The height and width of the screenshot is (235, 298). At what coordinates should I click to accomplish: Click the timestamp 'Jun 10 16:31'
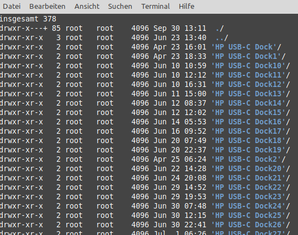(x=180, y=85)
